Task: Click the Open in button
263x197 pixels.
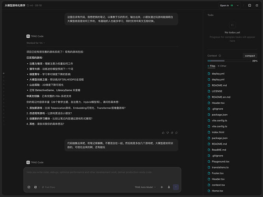Action: pos(226,6)
